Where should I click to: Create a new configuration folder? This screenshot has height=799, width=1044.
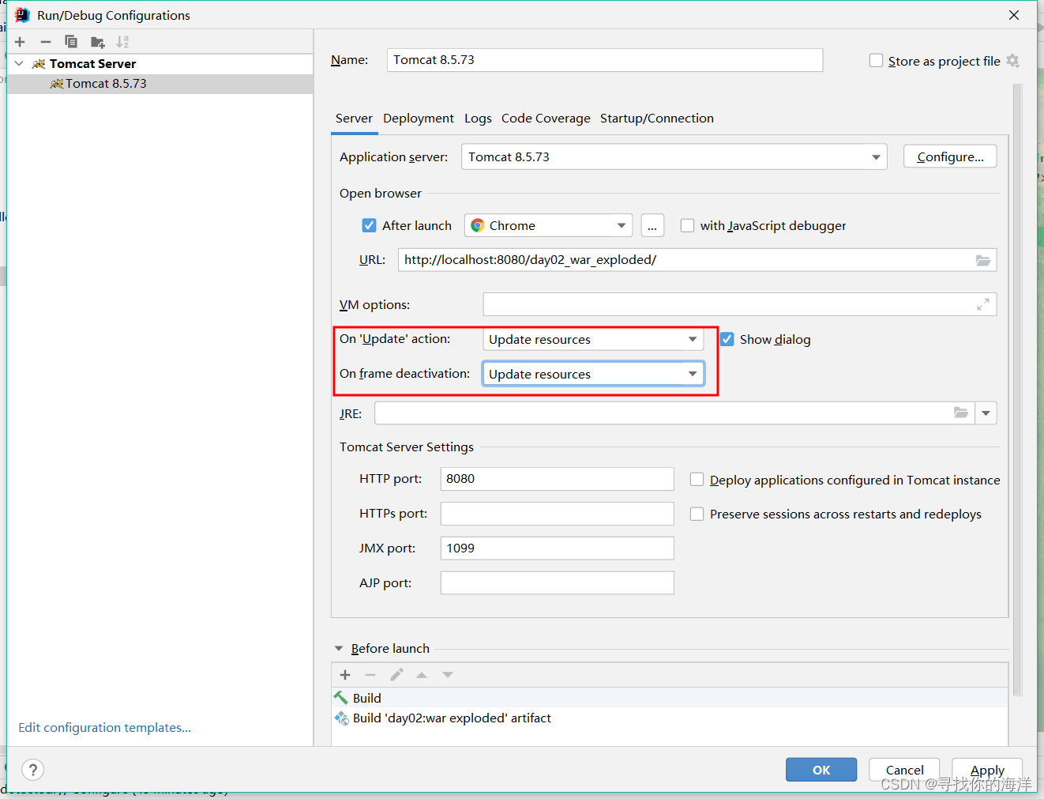pyautogui.click(x=97, y=42)
